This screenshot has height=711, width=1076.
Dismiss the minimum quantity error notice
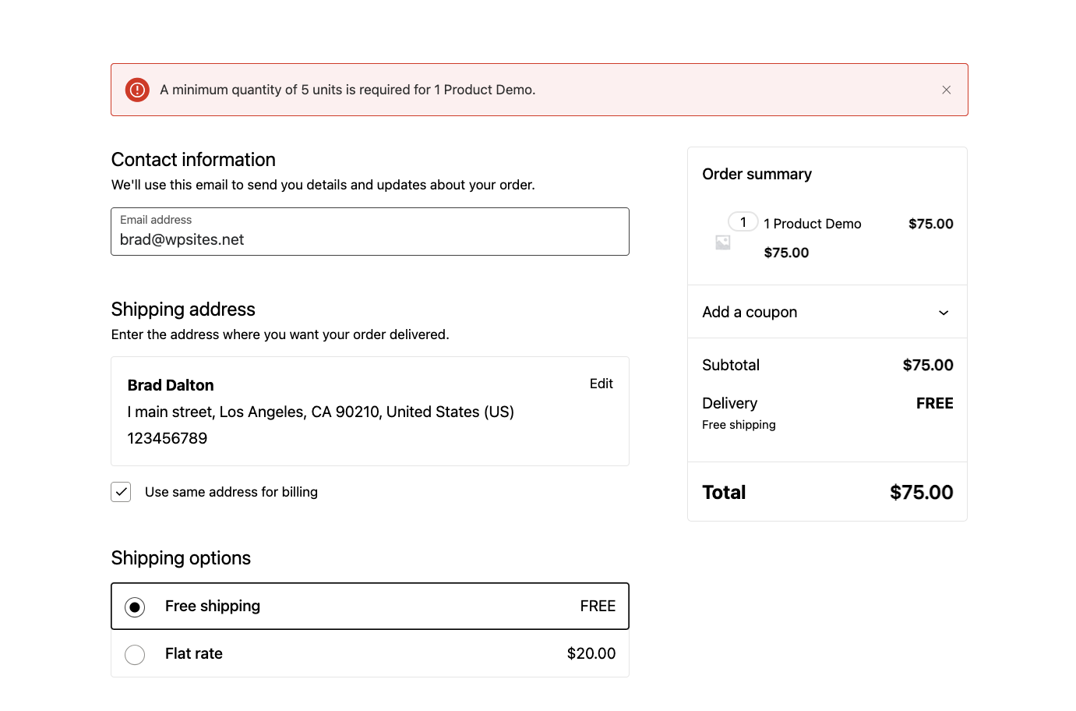tap(946, 90)
